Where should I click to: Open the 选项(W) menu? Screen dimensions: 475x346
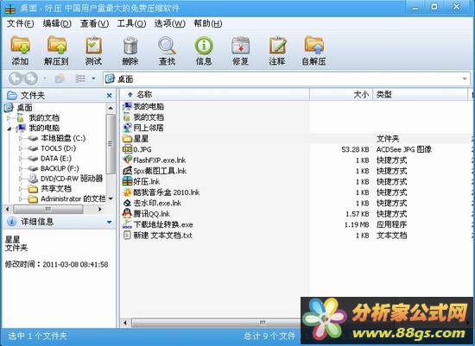pos(169,23)
